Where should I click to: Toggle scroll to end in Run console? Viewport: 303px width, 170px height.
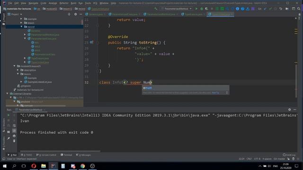tap(14, 131)
